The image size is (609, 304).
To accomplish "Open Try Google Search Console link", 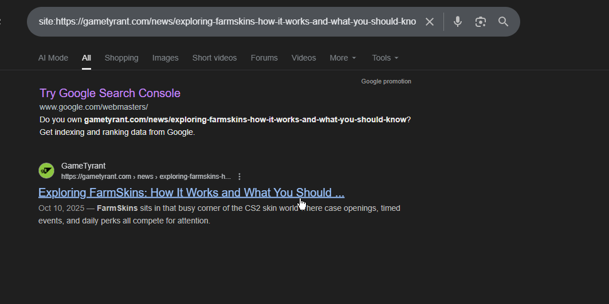I will tap(110, 93).
